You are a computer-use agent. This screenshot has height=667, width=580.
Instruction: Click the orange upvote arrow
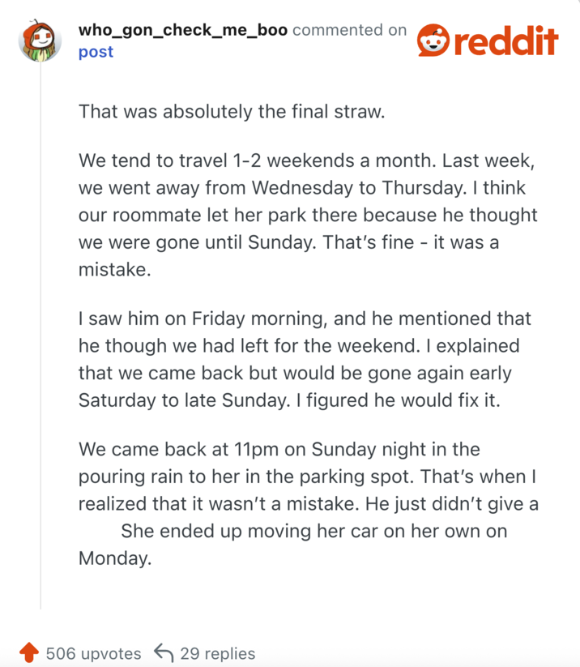pos(29,653)
